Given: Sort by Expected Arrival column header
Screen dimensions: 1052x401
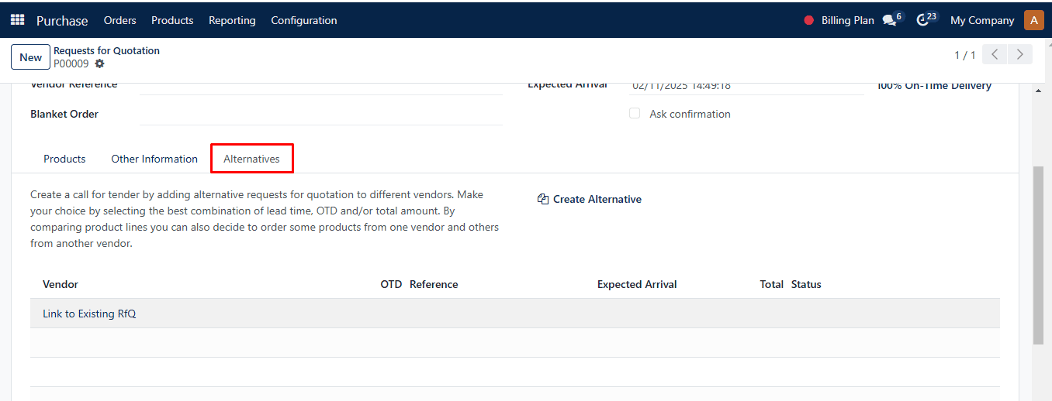Looking at the screenshot, I should (637, 284).
